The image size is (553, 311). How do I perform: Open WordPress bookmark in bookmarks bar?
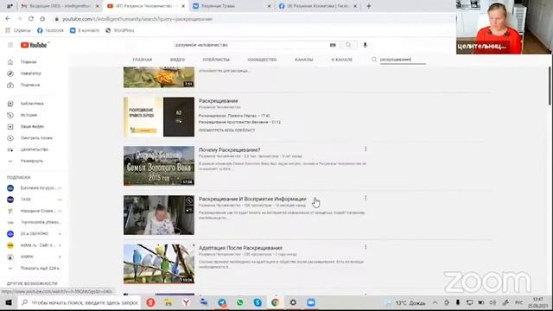click(120, 31)
